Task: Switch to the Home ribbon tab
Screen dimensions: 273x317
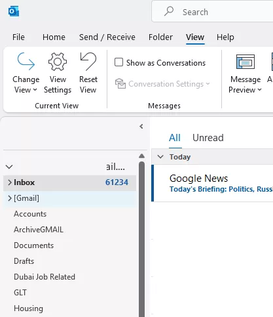Action: (x=54, y=37)
